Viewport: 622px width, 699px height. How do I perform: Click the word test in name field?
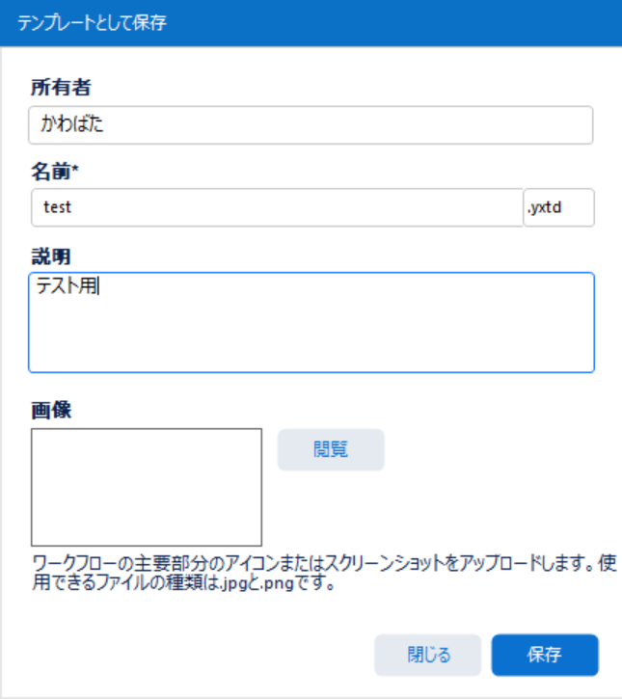57,207
